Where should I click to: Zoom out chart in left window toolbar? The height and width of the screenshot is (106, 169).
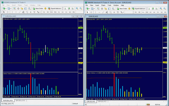pos(81,8)
